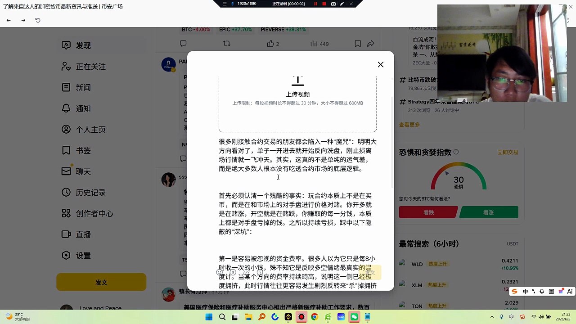The width and height of the screenshot is (576, 324).
Task: Toggle the Sogou 中 input language mode
Action: point(525,292)
